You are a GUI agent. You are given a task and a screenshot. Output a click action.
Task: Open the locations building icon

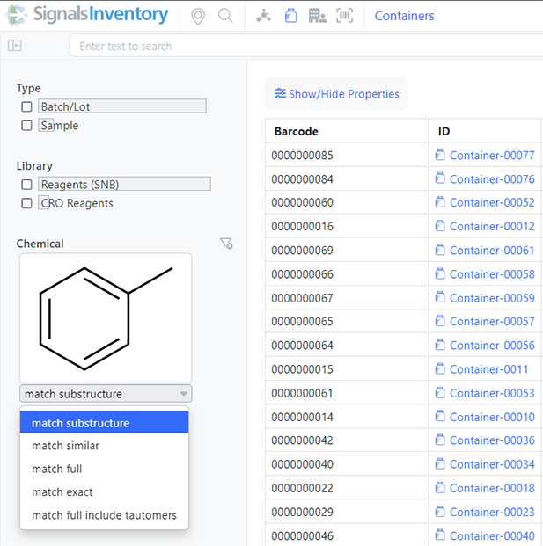318,16
